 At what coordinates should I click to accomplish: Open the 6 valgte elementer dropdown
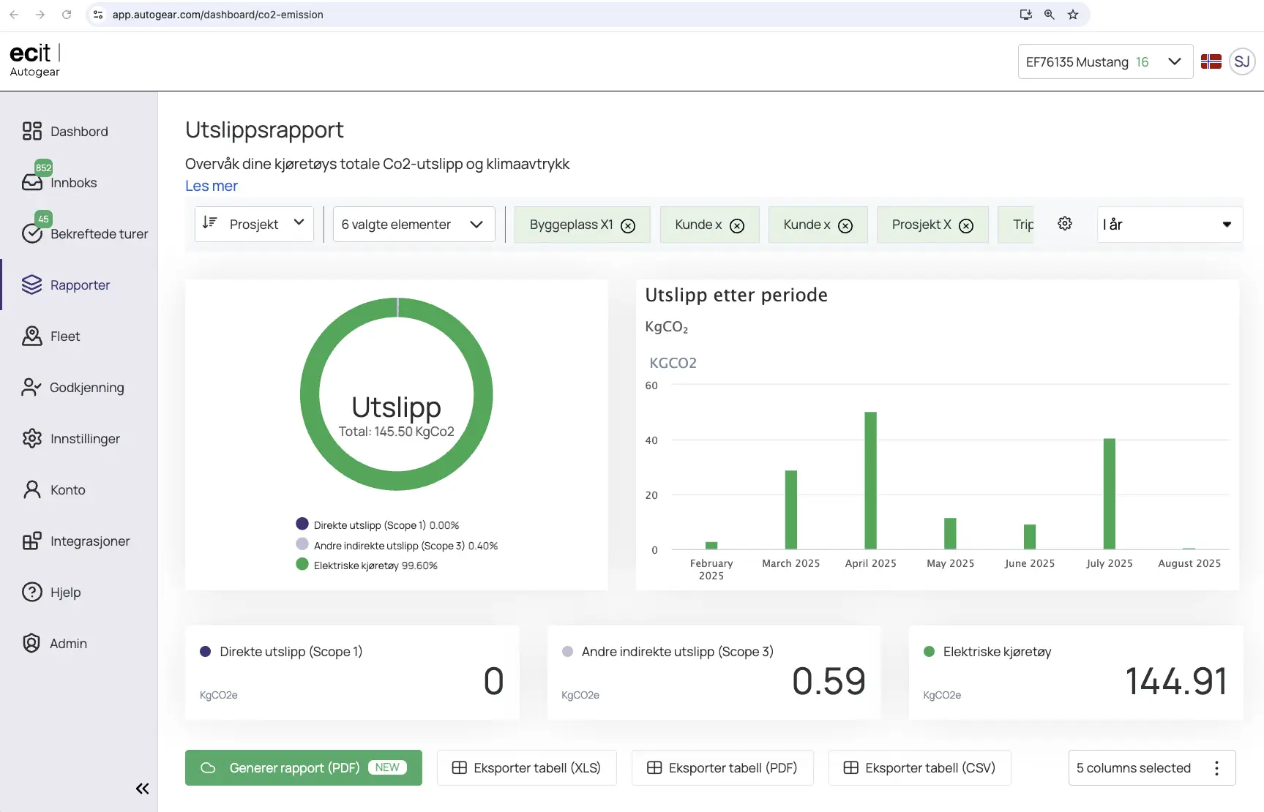pyautogui.click(x=413, y=224)
